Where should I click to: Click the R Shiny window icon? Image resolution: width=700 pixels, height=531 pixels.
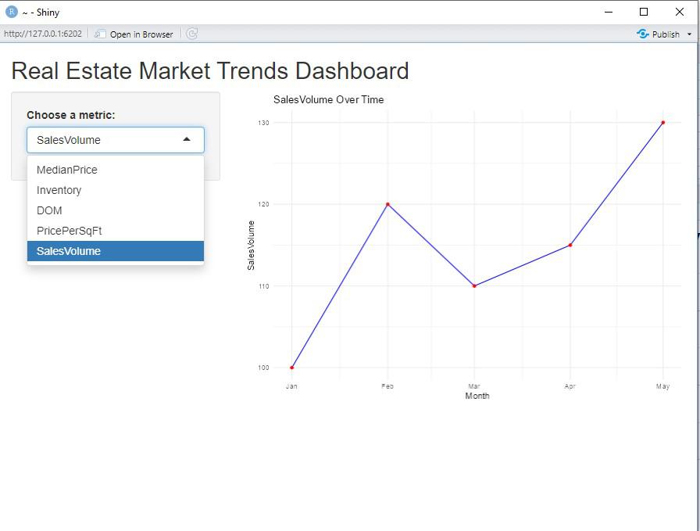point(11,12)
